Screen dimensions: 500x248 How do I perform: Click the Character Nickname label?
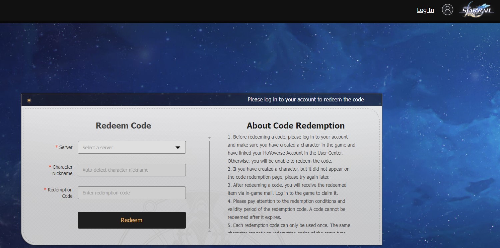tap(62, 170)
